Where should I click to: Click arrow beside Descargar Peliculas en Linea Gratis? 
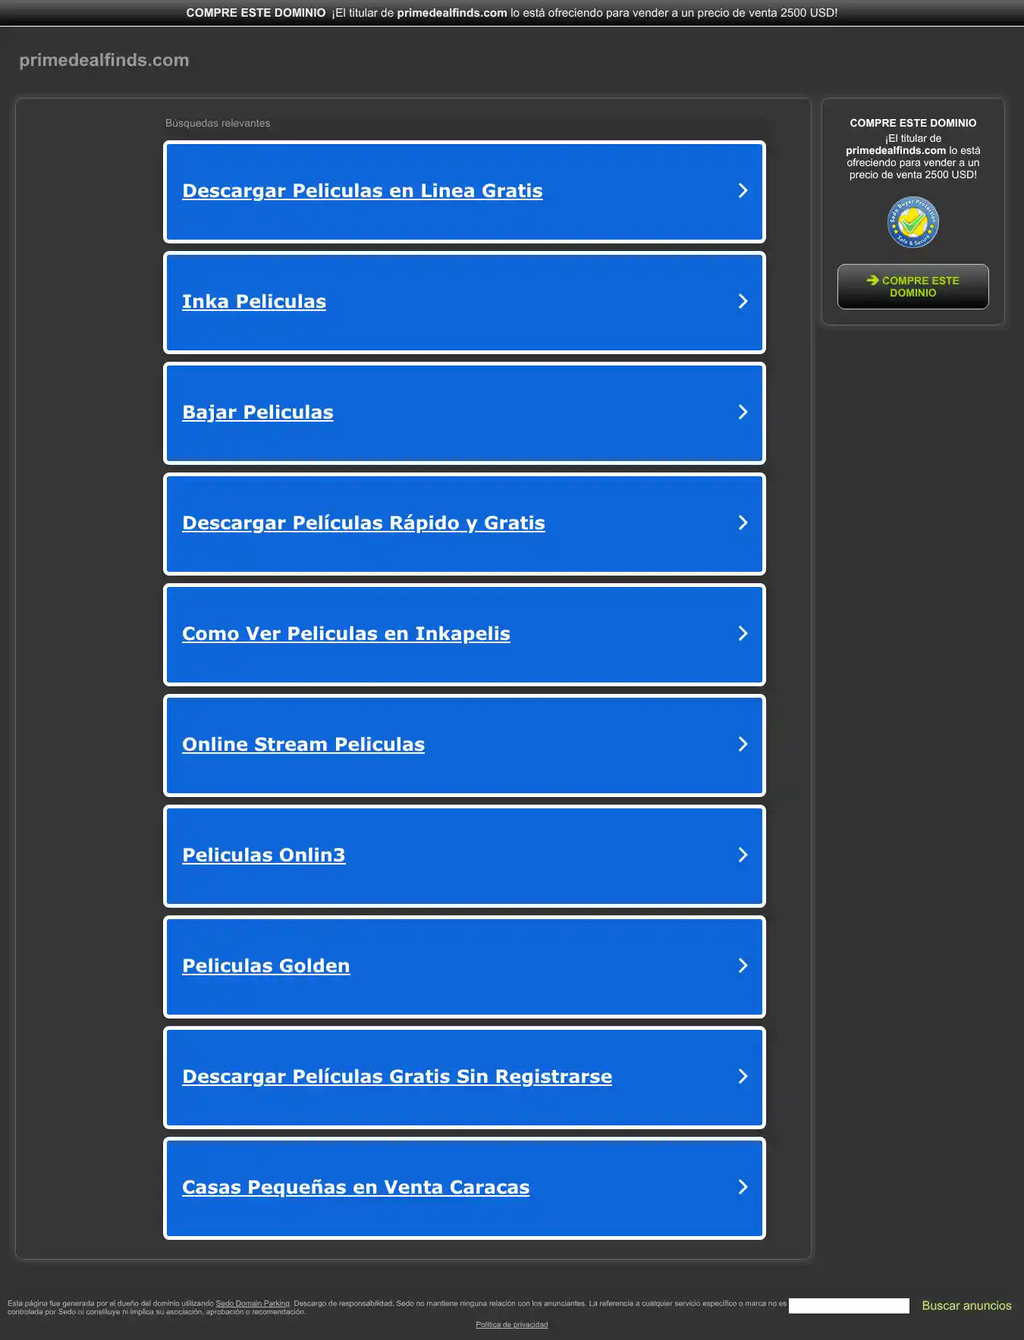[743, 191]
